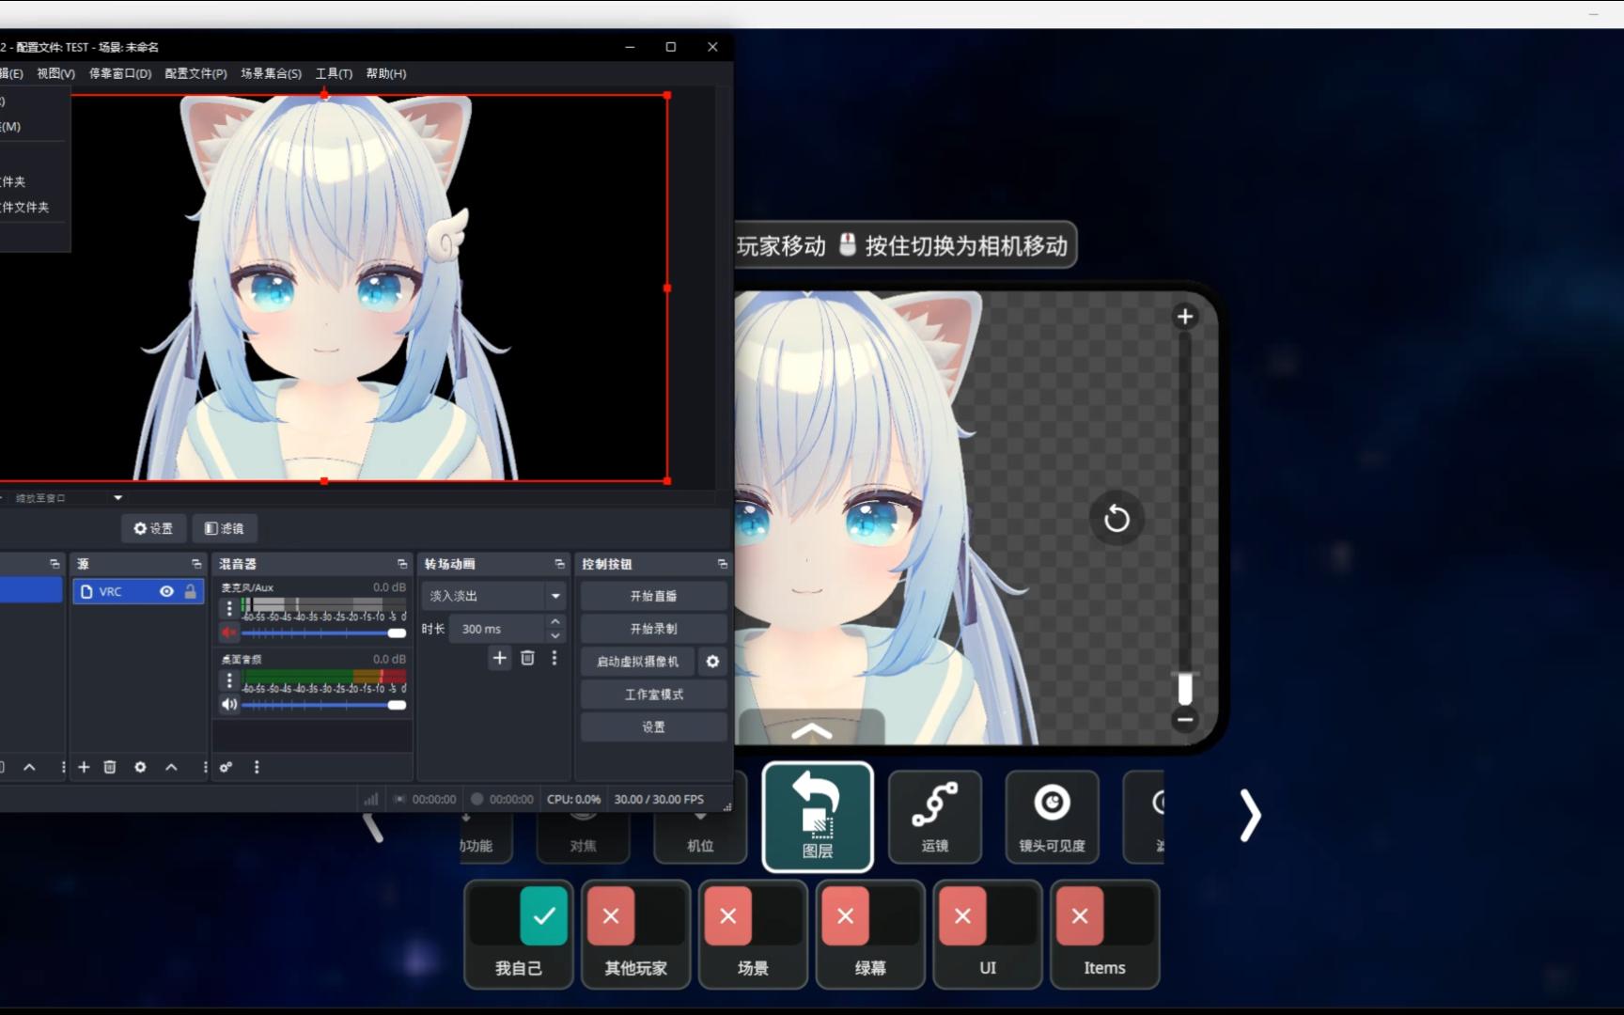The width and height of the screenshot is (1624, 1015).
Task: Zoom in with the plus icon above the slider
Action: pos(1185,317)
